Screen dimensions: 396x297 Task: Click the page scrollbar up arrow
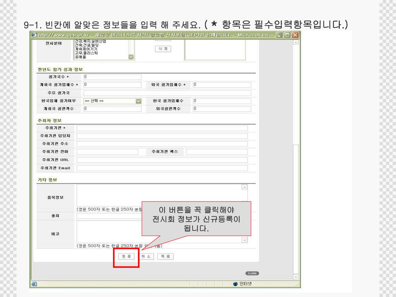[296, 42]
